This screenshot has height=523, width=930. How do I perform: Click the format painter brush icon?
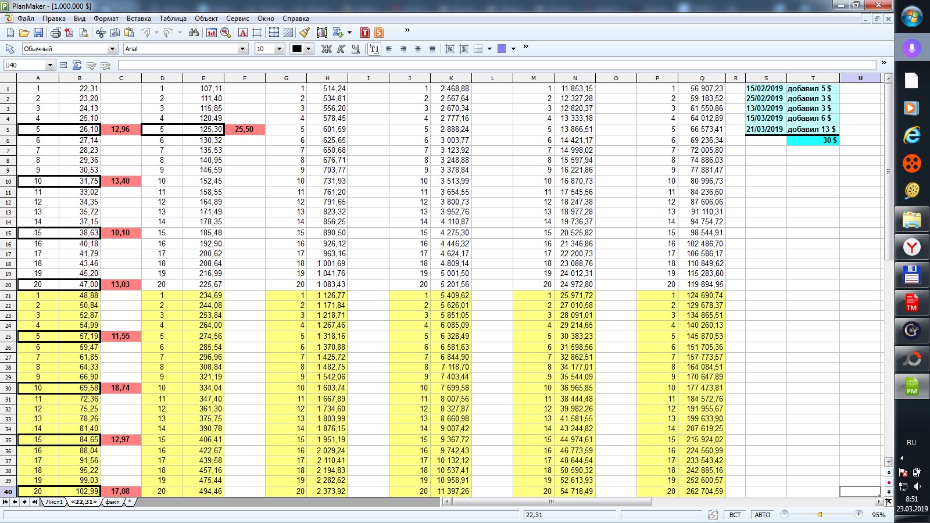tap(305, 33)
